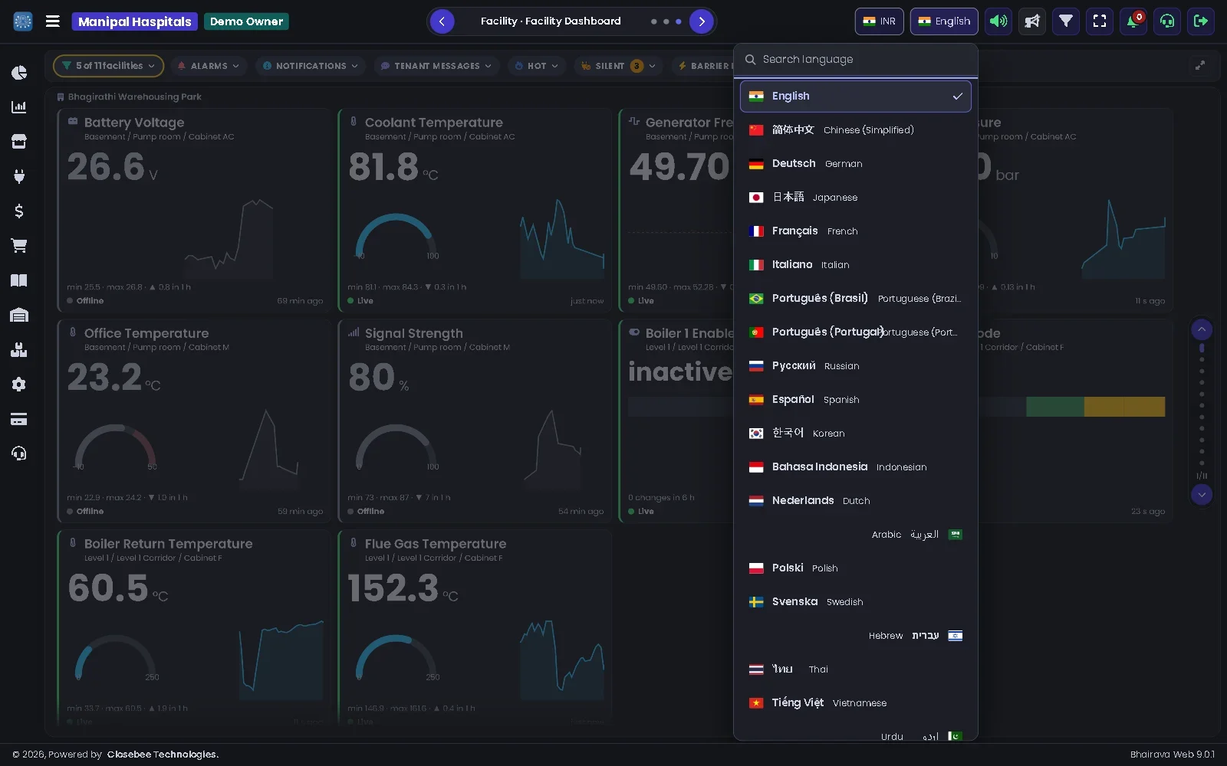
Task: Open the announcements megaphone icon
Action: 1032,21
